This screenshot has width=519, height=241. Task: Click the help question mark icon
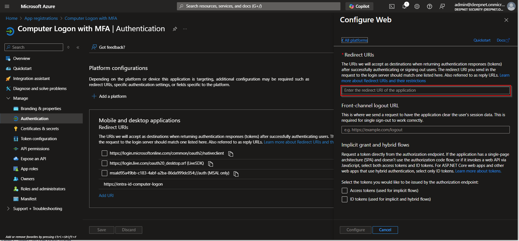point(430,6)
